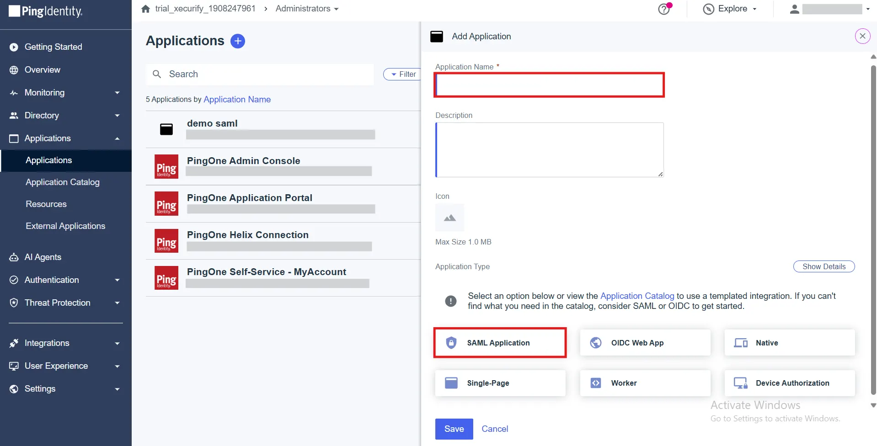Click the Application Name sort link
Screen dimensions: 877x446
coord(237,100)
